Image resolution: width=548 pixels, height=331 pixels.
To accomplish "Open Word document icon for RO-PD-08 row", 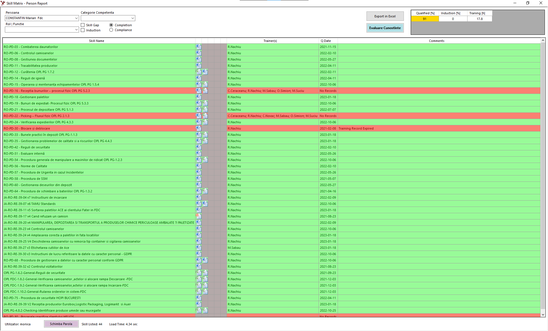I will (x=199, y=59).
